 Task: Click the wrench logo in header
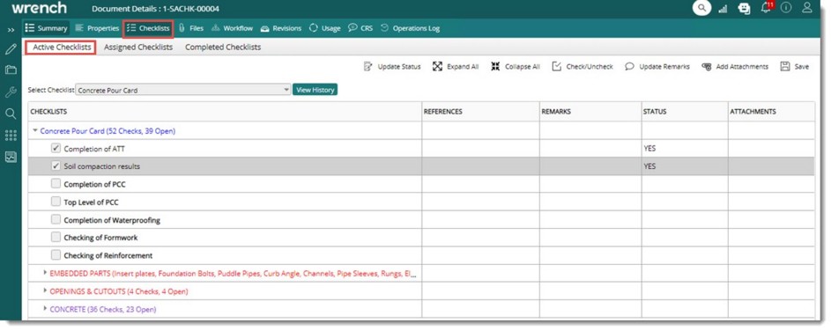pyautogui.click(x=40, y=8)
